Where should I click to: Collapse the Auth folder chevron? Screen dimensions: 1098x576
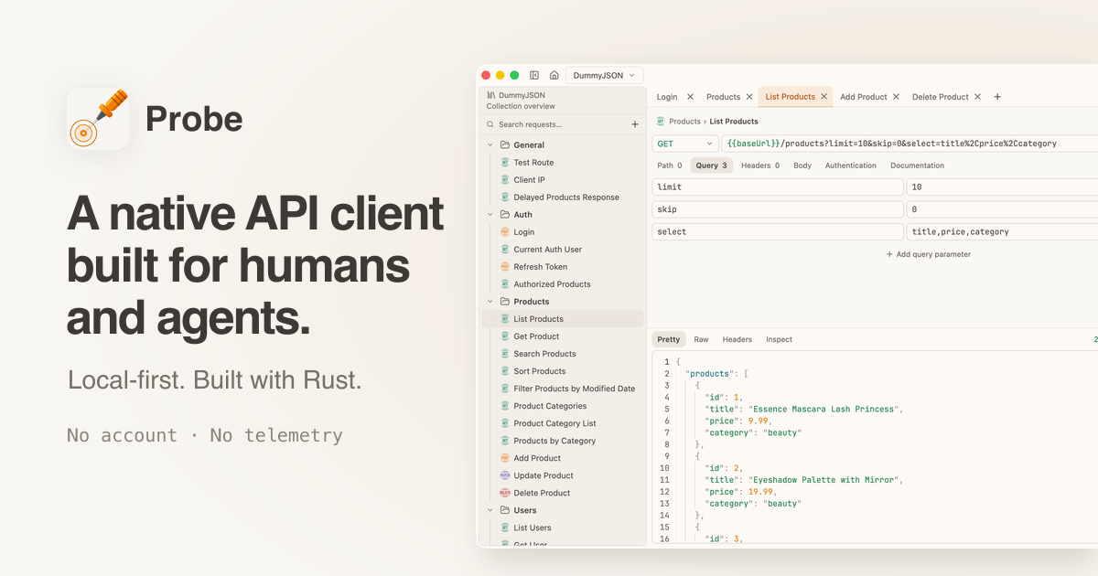pos(490,215)
